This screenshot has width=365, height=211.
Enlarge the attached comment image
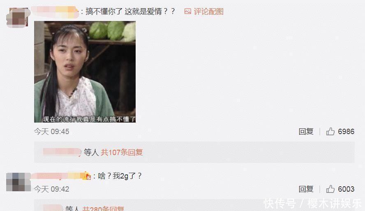pos(85,72)
